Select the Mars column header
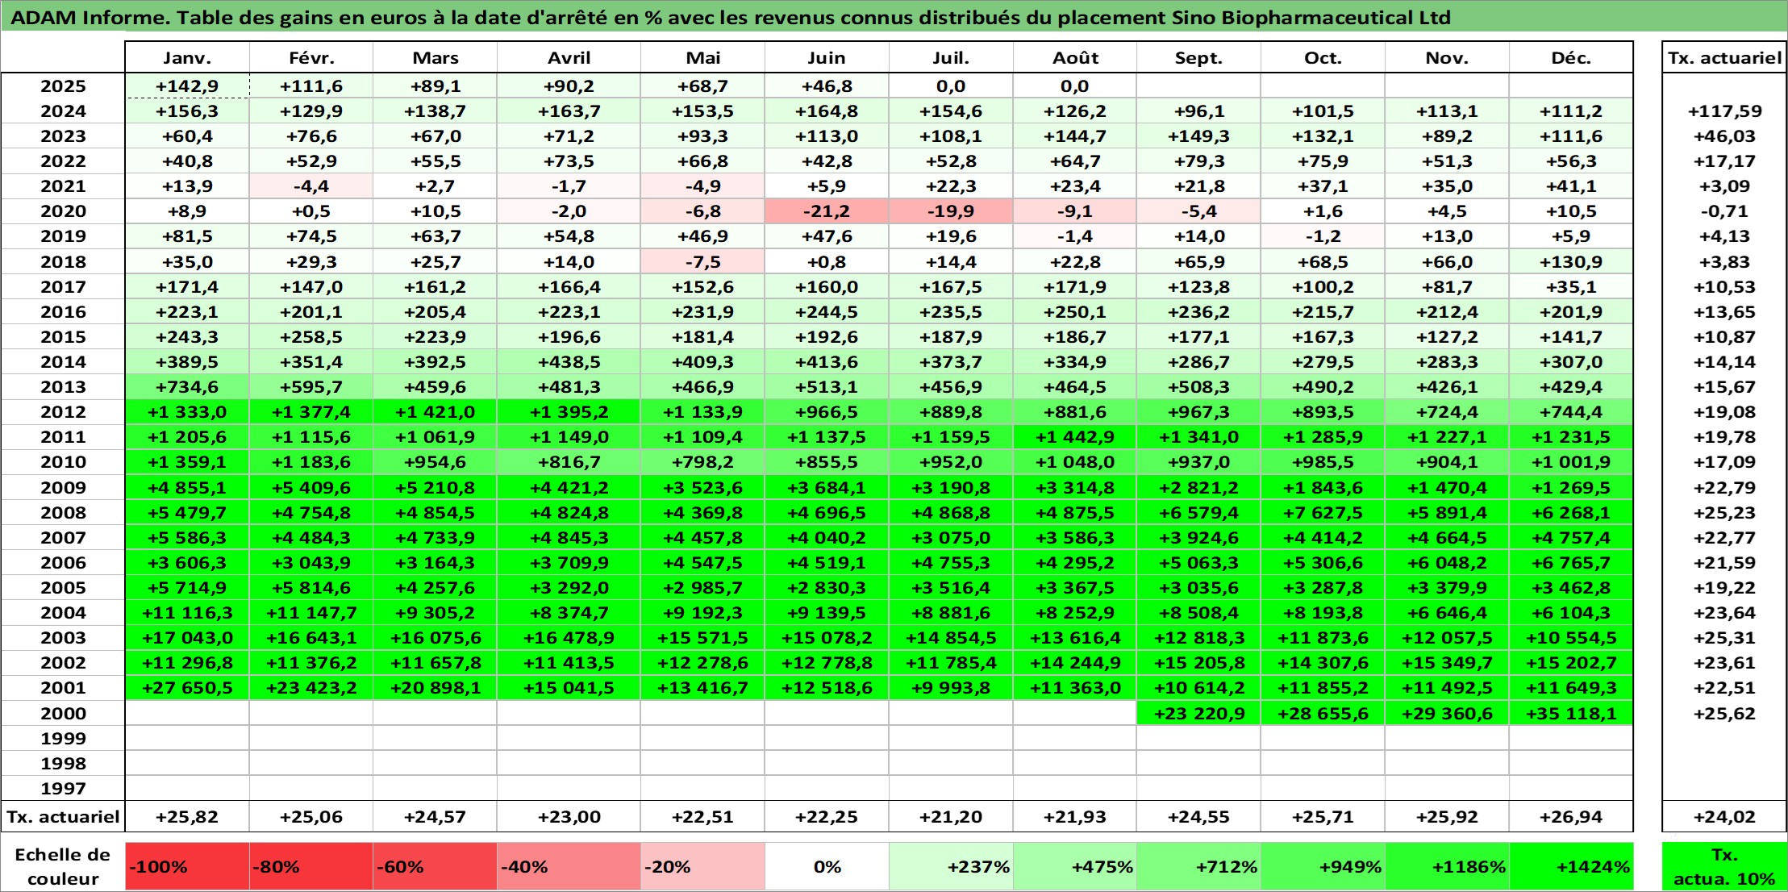The image size is (1788, 892). [436, 57]
